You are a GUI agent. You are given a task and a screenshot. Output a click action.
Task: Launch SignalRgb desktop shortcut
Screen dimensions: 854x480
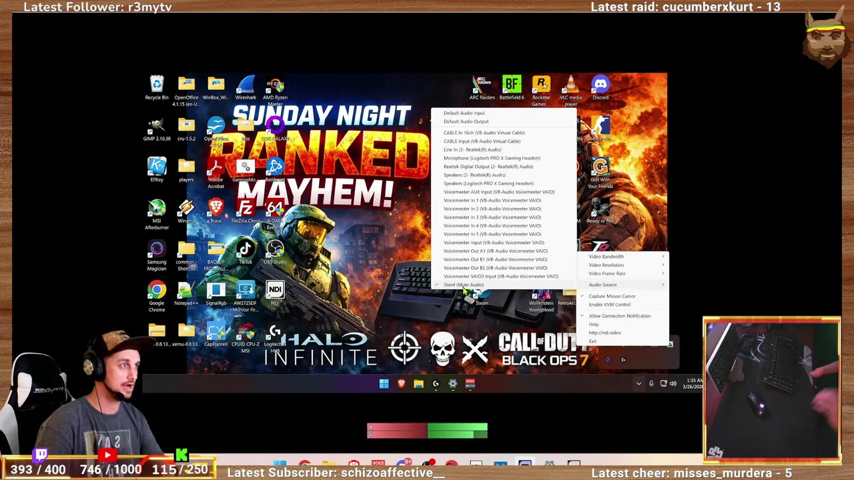pos(216,294)
